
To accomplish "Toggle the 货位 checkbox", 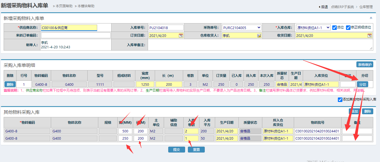I will (x=335, y=27).
